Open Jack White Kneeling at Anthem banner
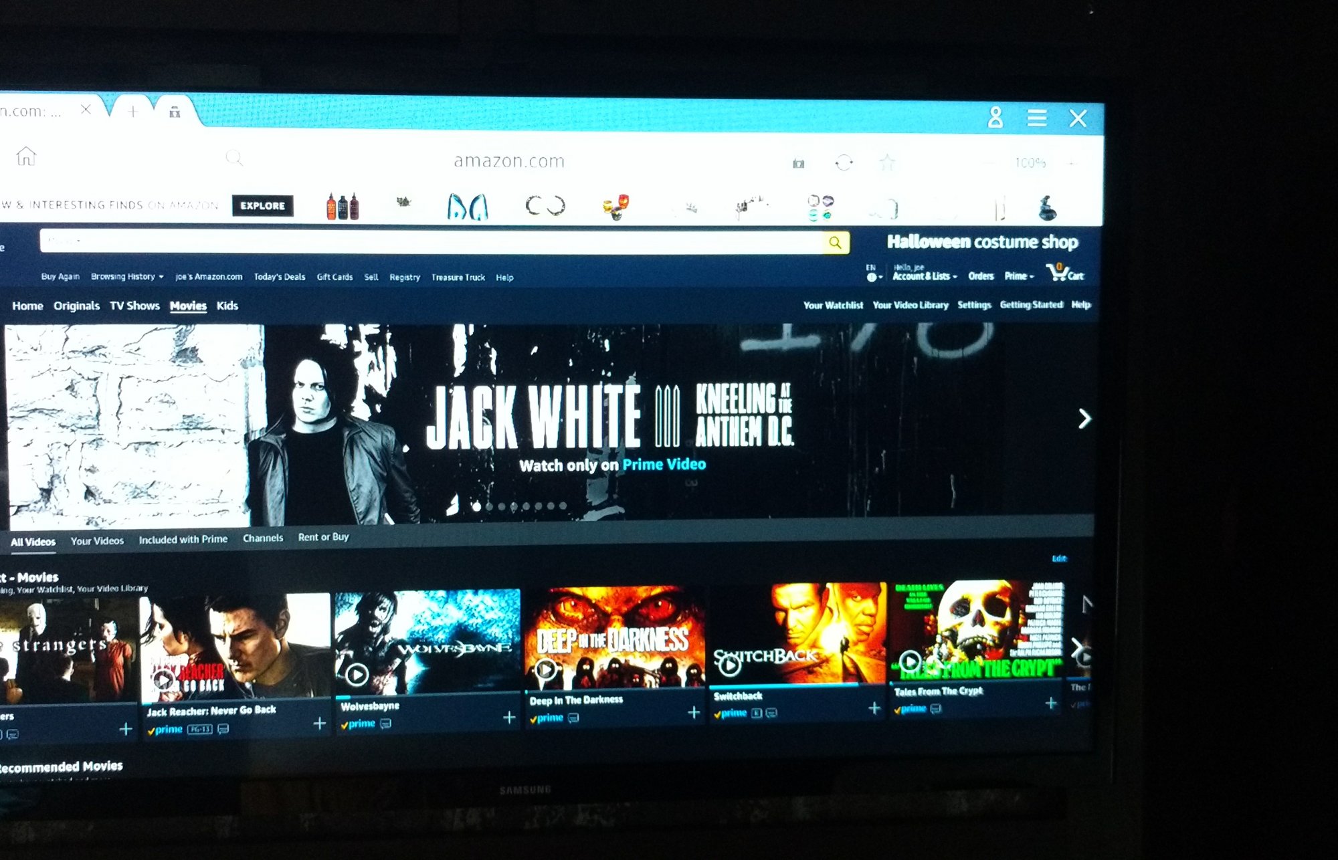Viewport: 1338px width, 860px height. (x=549, y=423)
